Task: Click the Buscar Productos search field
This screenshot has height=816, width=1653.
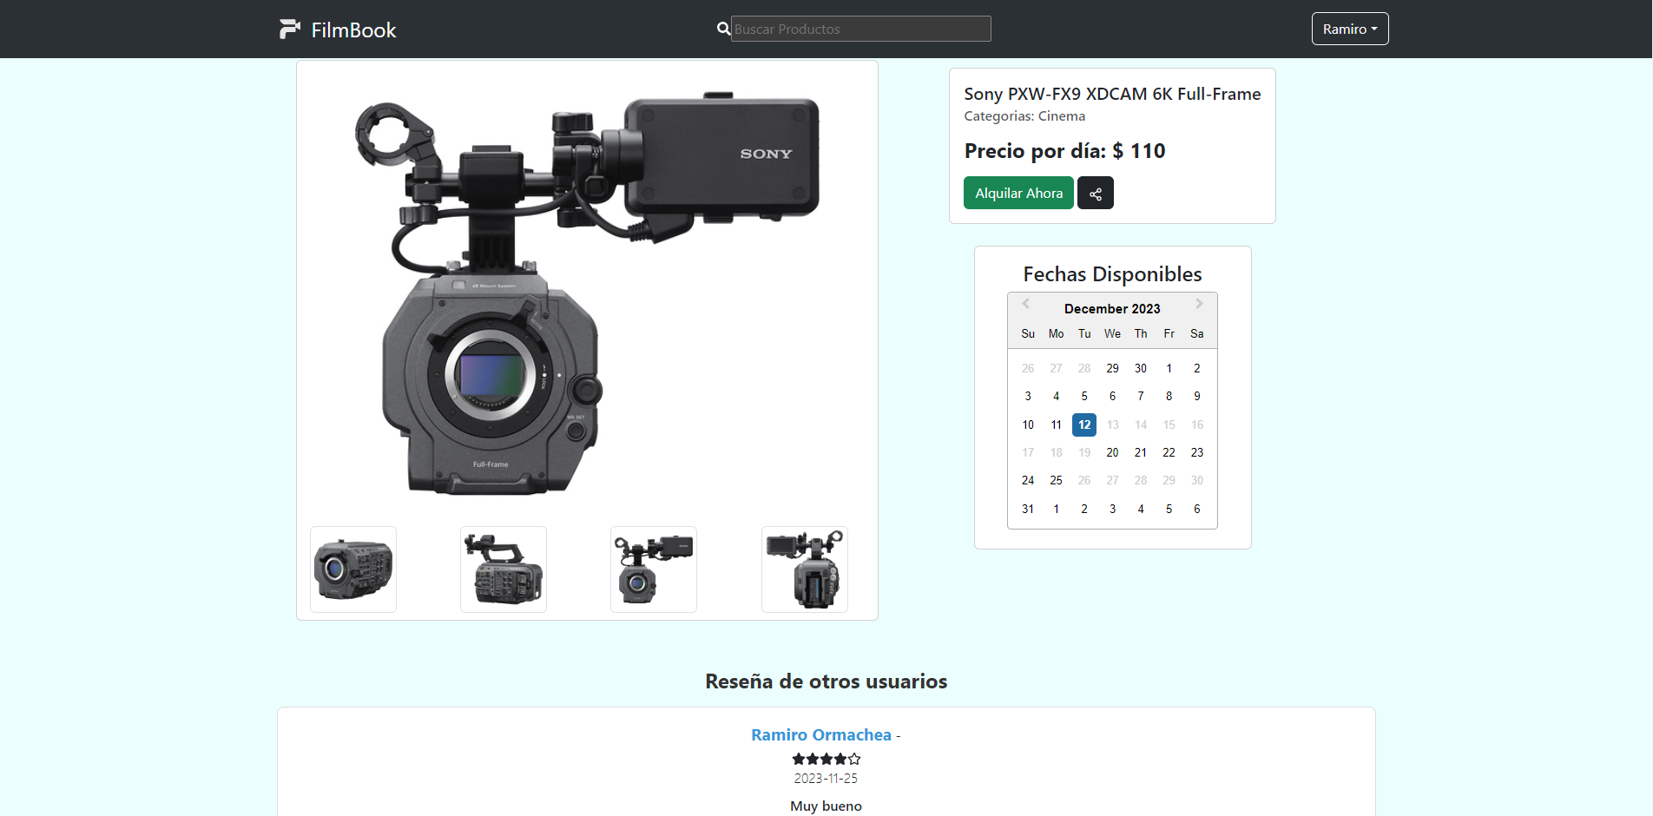Action: (x=860, y=29)
